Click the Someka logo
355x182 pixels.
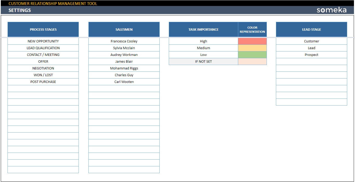pyautogui.click(x=331, y=10)
